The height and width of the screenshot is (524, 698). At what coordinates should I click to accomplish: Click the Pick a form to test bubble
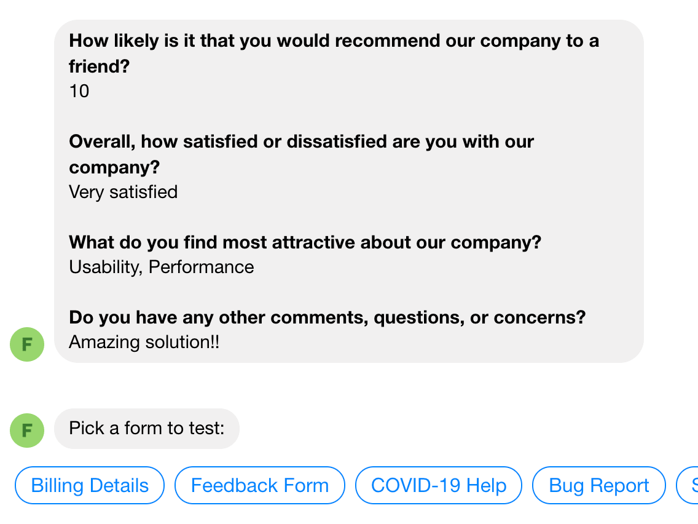(x=147, y=428)
